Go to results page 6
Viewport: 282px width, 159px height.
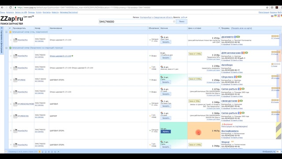point(55,151)
